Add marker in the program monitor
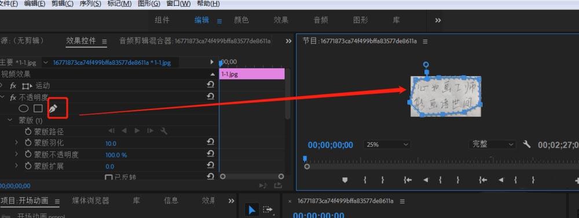This screenshot has height=218, width=579. click(x=345, y=180)
